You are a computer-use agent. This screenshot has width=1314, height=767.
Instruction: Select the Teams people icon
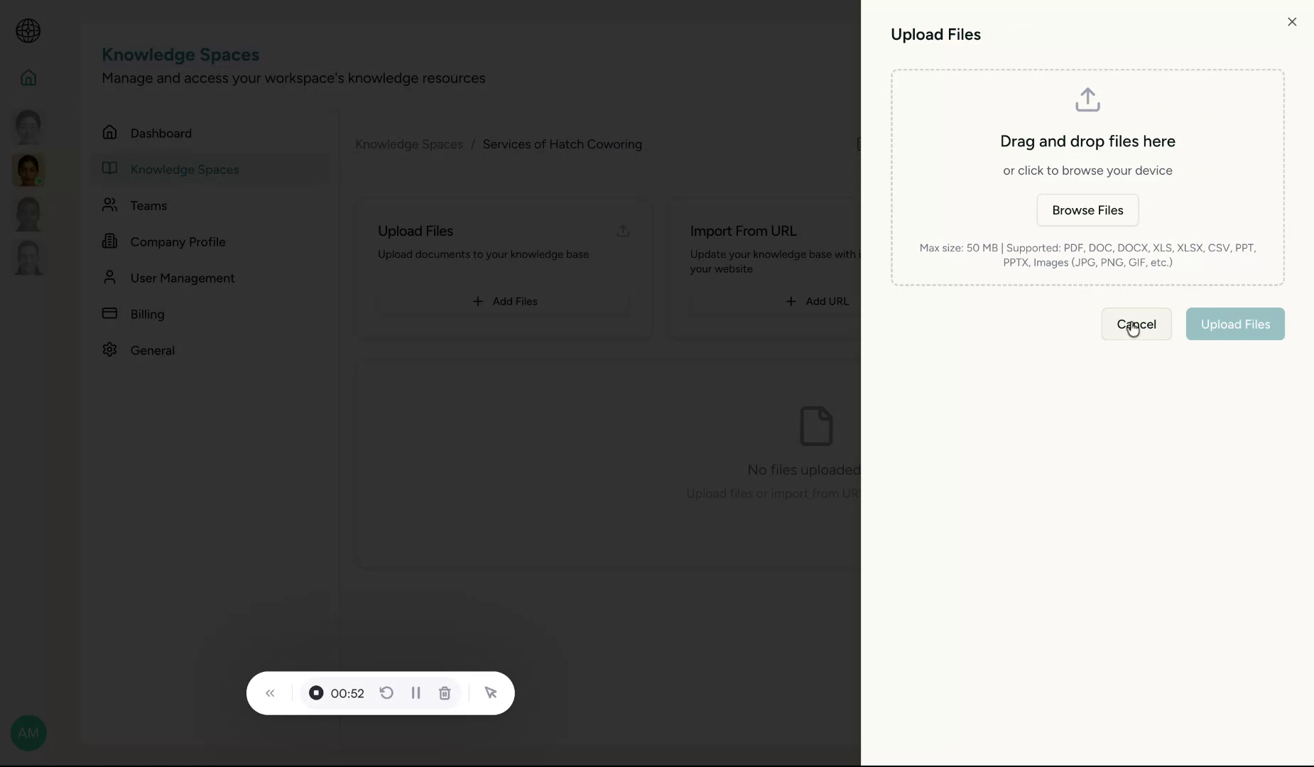point(111,206)
